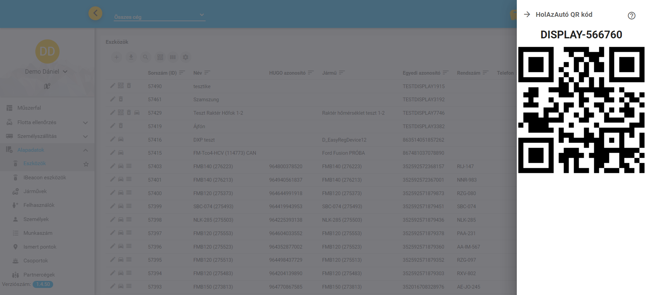Open help for HolAzAutó QR kód
The height and width of the screenshot is (295, 645).
point(631,16)
